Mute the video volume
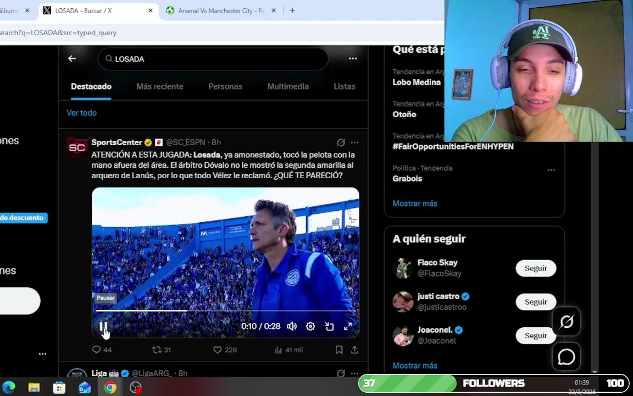This screenshot has width=633, height=396. [291, 326]
